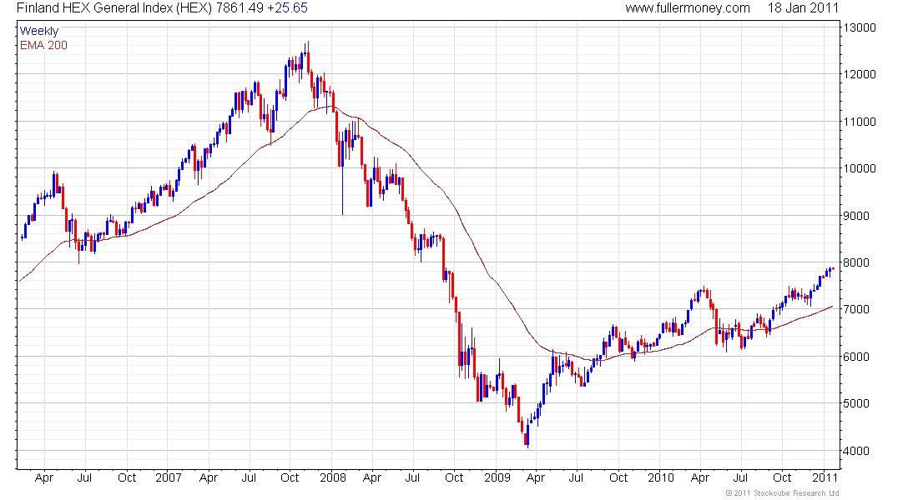Click the 2010 x-axis label
Image resolution: width=918 pixels, height=500 pixels.
(661, 477)
